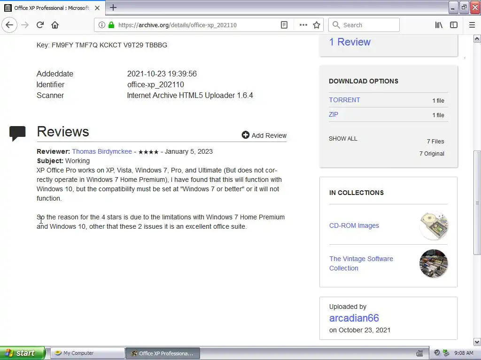Toggle reader view in the address bar
The height and width of the screenshot is (360, 481).
click(x=284, y=25)
